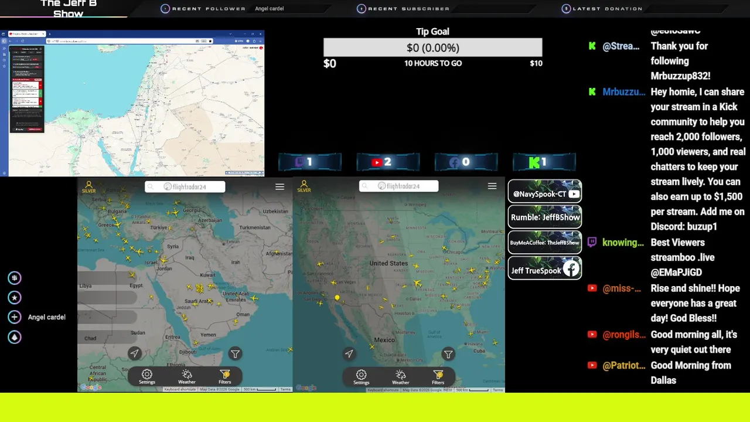Click Terms link on United States map
This screenshot has height=422, width=750.
pyautogui.click(x=497, y=390)
